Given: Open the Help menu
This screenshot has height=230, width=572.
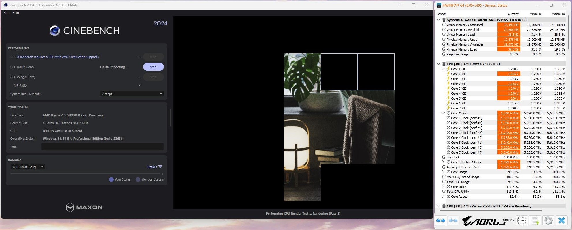Looking at the screenshot, I should [16, 13].
